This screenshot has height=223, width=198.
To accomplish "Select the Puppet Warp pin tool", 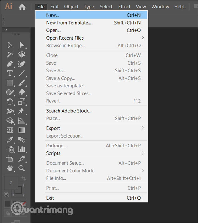I will click(21, 111).
